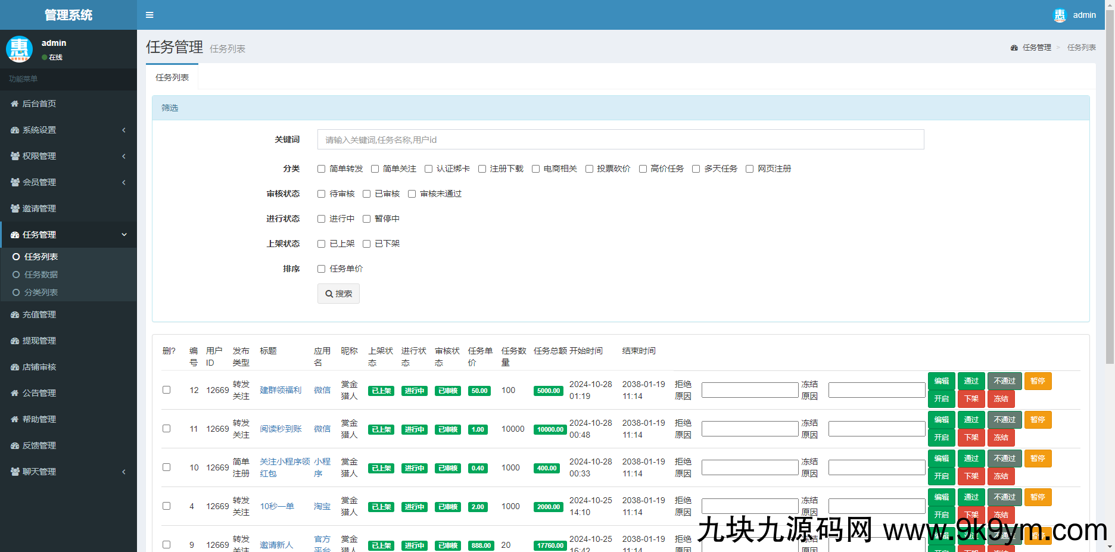This screenshot has height=552, width=1115.
Task: Expand the 会员管理 menu arrow
Action: point(124,182)
